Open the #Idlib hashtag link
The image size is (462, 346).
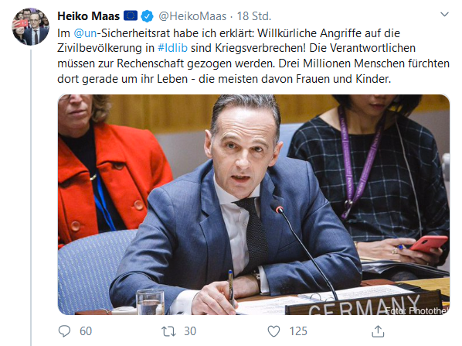click(x=172, y=48)
